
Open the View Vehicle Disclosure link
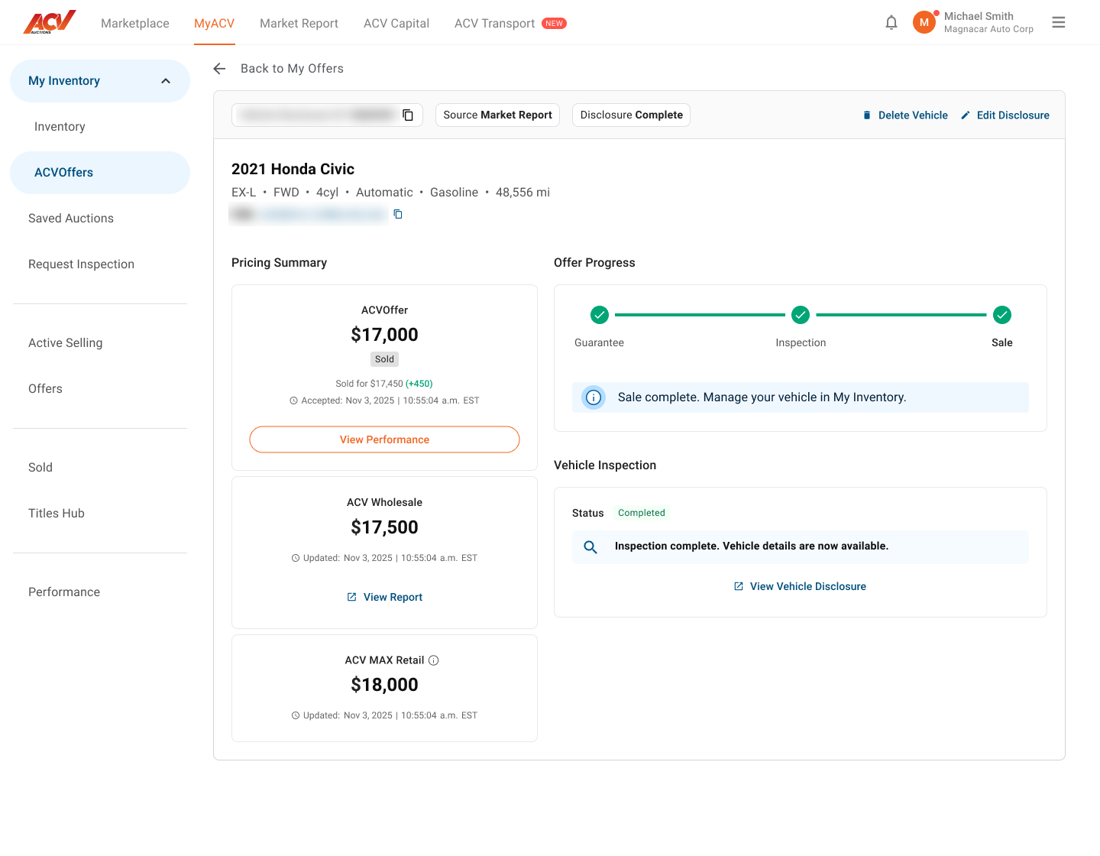click(x=808, y=586)
